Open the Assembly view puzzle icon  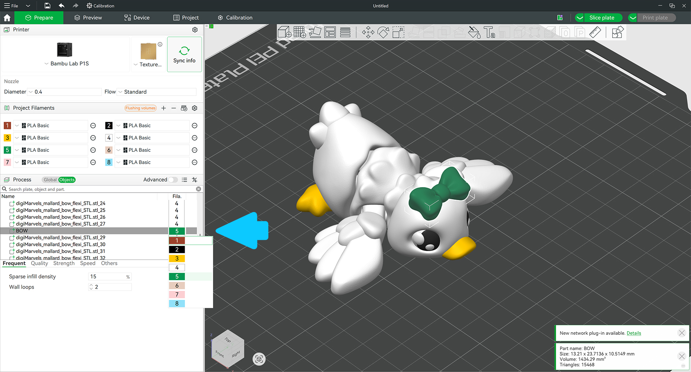tap(617, 32)
